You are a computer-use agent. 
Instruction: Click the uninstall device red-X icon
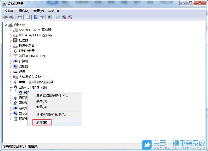point(64,17)
